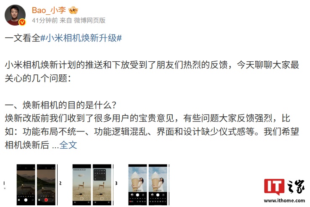310x207 pixels.
Task: Click the 微博网页版 source link
Action: (89, 20)
